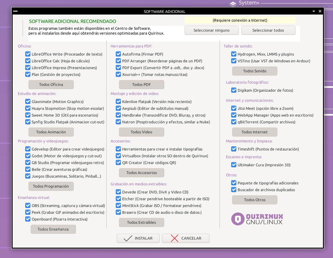Click the Todos Animación button
The height and width of the screenshot is (258, 333).
click(x=51, y=132)
